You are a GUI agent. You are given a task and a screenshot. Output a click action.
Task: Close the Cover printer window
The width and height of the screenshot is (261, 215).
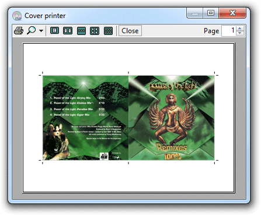232,13
